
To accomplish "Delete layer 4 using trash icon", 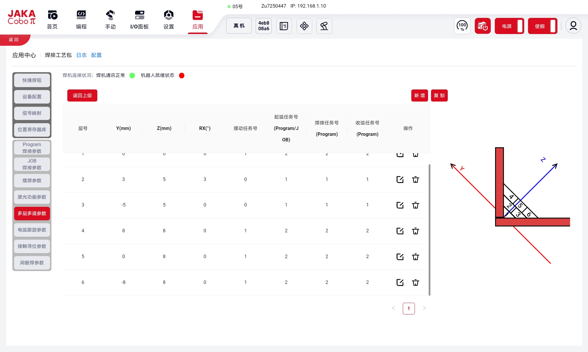I will coord(415,231).
